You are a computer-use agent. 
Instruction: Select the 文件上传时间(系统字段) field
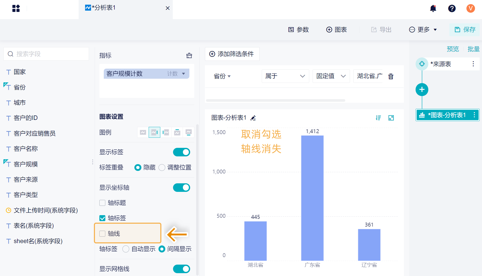46,210
